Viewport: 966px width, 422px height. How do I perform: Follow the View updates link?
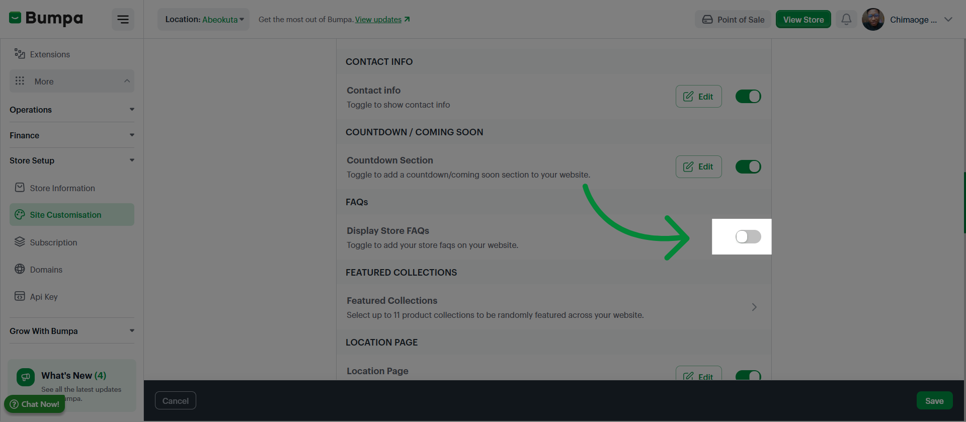point(378,20)
